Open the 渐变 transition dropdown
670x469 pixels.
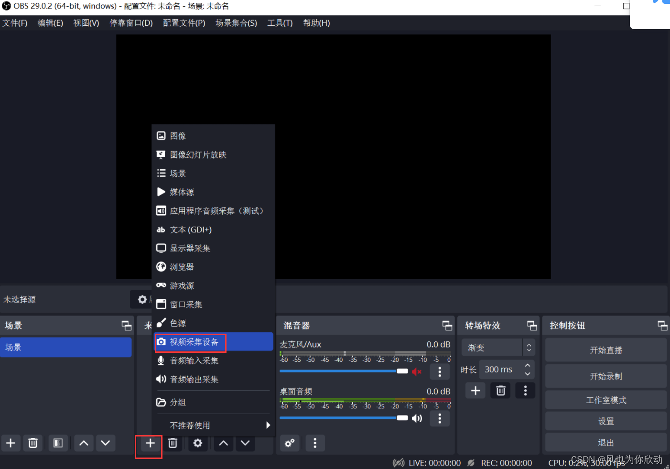tap(497, 348)
